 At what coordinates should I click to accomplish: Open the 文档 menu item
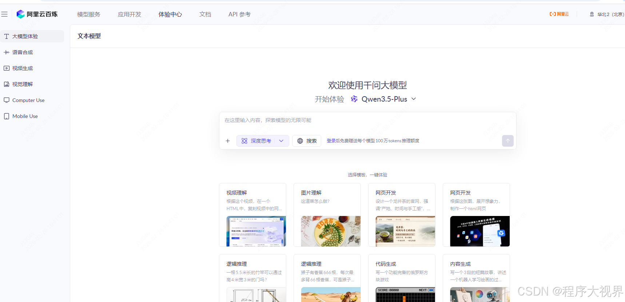205,14
